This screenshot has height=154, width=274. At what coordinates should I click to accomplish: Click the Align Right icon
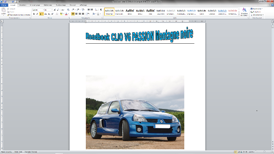[80, 14]
